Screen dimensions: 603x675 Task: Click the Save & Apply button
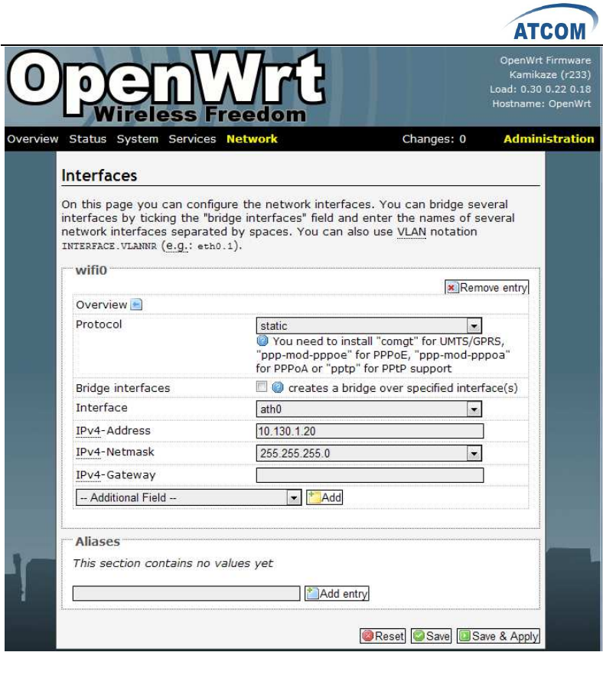(498, 636)
